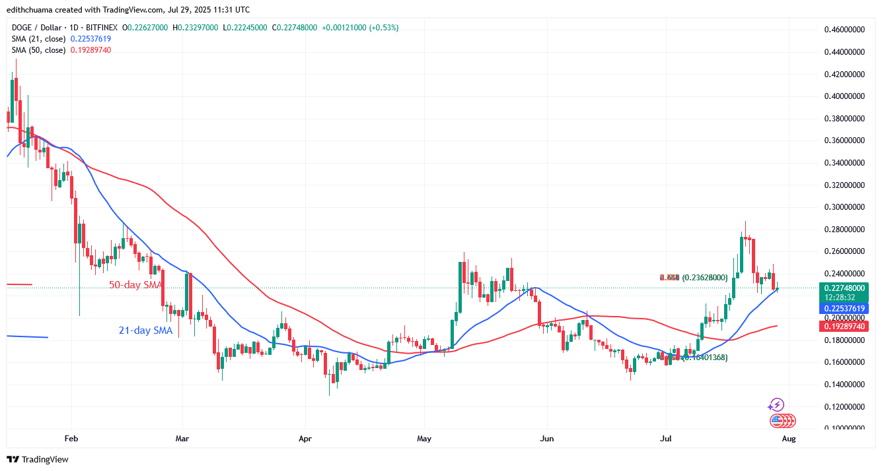Click the 0.38000000 price axis label

(845, 118)
